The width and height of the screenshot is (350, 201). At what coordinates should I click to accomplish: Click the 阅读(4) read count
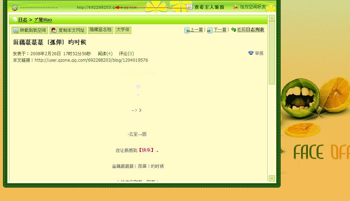coord(105,53)
